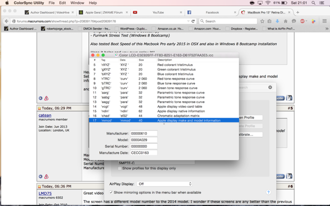Open Dropbox Register bookmark
The image size is (330, 206).
pyautogui.click(x=242, y=29)
